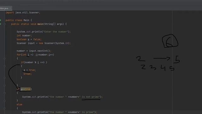Viewport: 202px width, 114px height.
Task: Click 'if(number % i ==0 )' condition
Action: pos(34,62)
